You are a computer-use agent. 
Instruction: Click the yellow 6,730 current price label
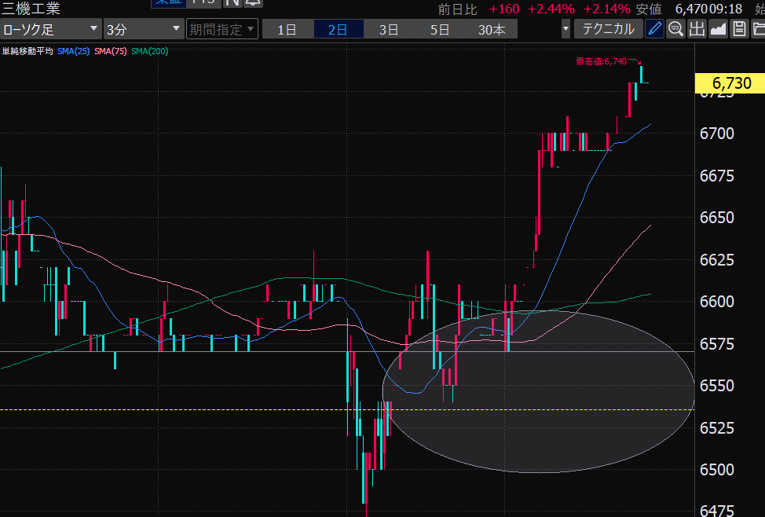click(731, 83)
